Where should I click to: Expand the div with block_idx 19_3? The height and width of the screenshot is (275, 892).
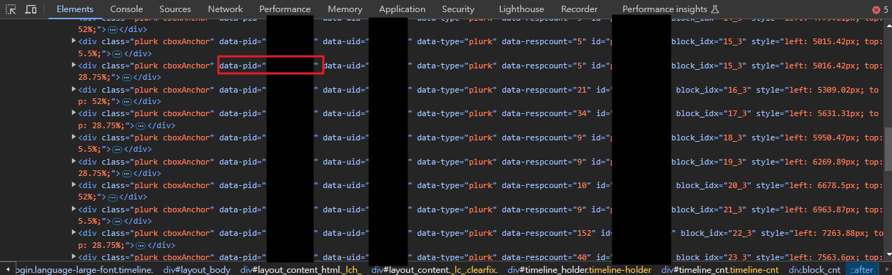click(x=74, y=161)
